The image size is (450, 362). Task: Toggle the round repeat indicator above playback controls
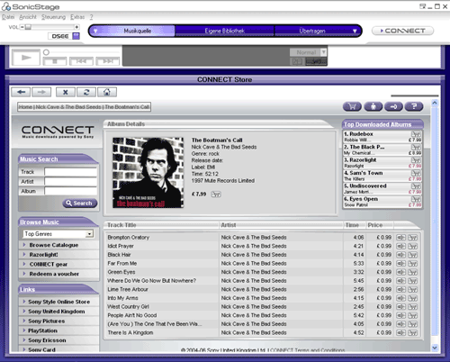click(x=46, y=52)
